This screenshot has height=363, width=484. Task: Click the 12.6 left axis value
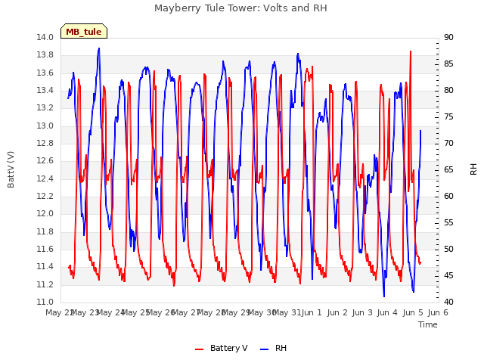pos(45,161)
